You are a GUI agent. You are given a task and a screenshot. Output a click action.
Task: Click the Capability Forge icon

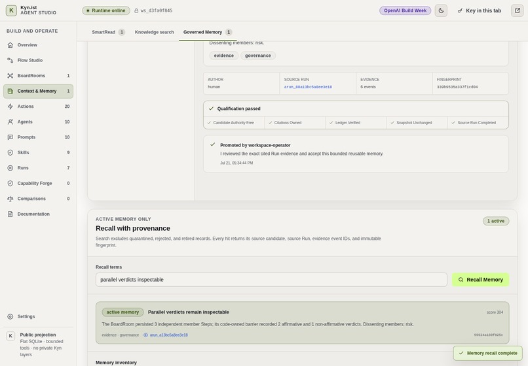[10, 183]
